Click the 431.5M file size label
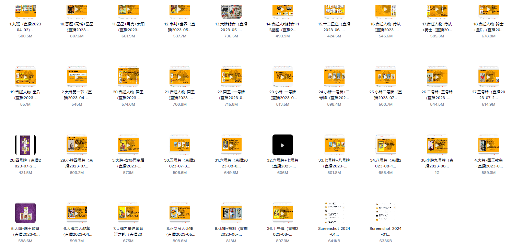 click(x=25, y=173)
